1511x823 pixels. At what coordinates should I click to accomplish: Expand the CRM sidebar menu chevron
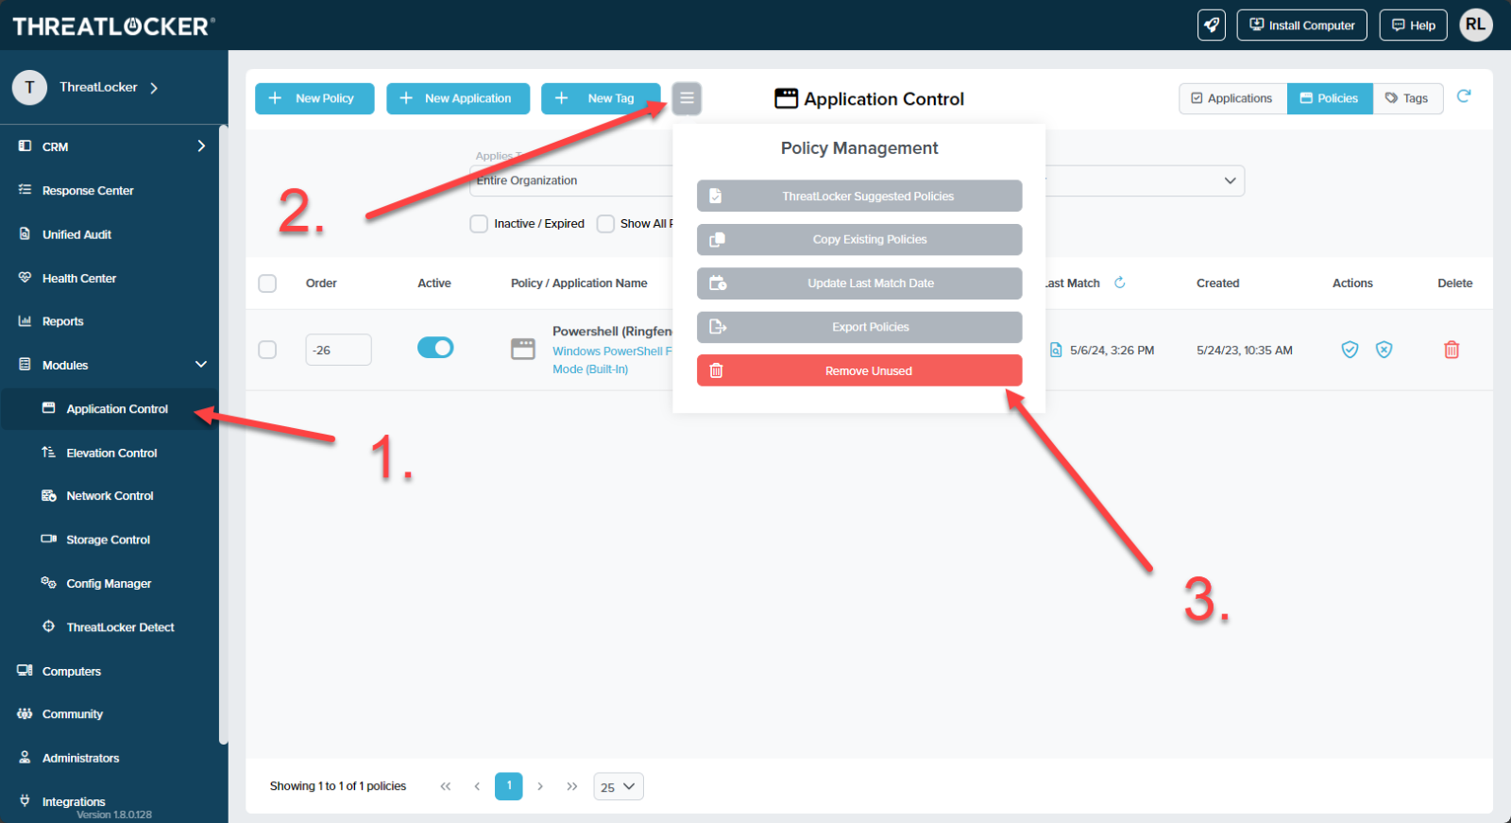201,146
